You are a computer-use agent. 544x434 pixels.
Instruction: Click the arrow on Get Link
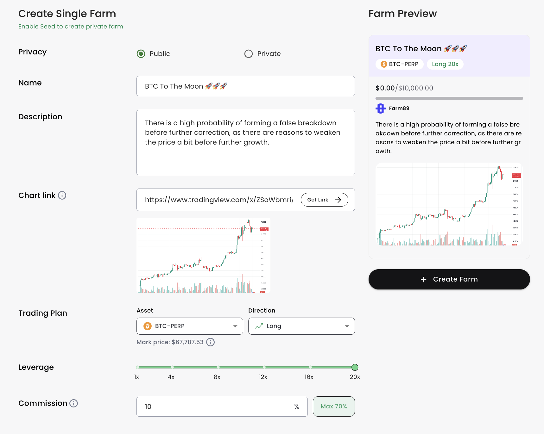(338, 200)
